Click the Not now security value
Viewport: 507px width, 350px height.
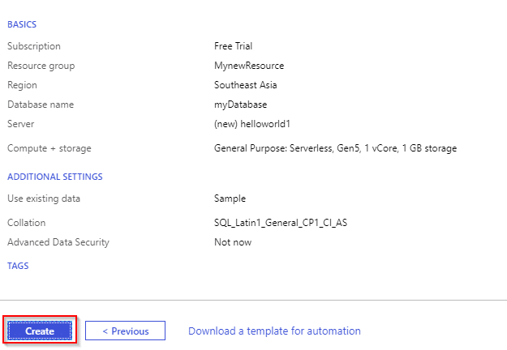233,242
